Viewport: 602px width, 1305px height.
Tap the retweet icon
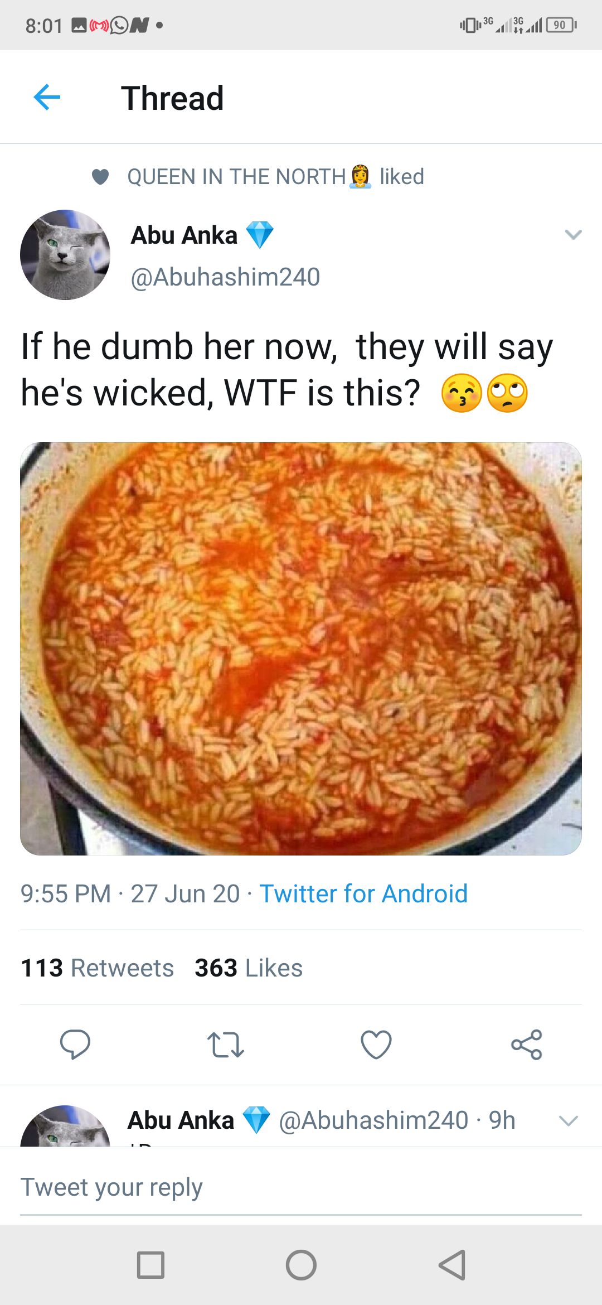[x=225, y=1045]
